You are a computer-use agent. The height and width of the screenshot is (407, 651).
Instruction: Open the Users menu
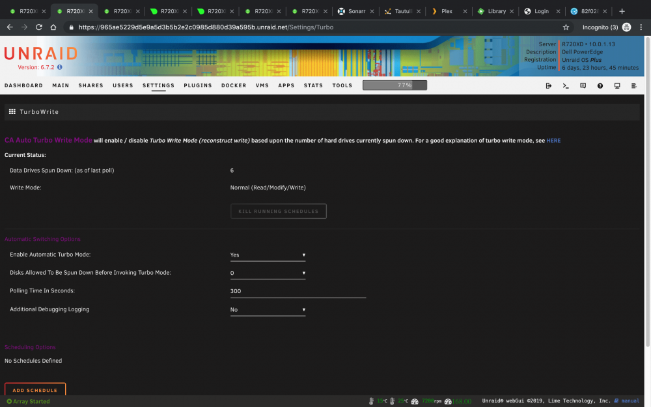click(x=123, y=85)
